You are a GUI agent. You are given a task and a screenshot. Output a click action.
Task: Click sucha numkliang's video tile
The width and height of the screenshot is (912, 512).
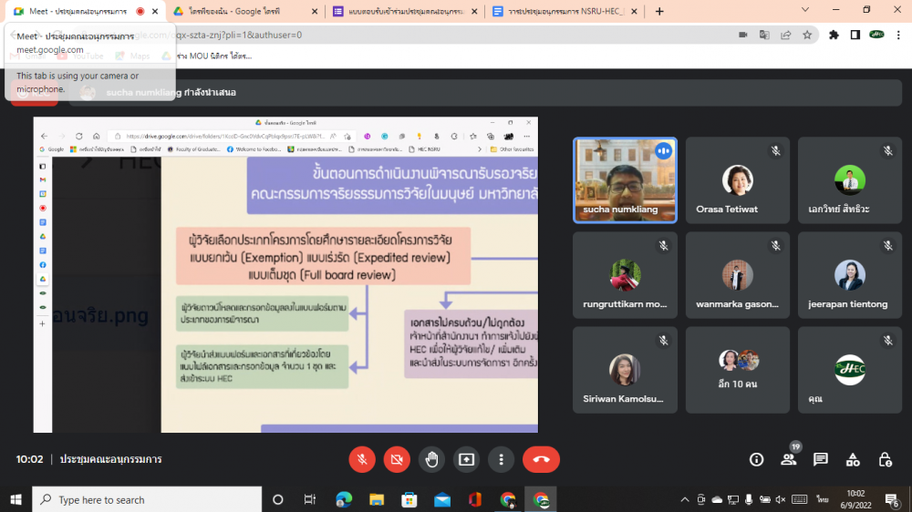625,179
